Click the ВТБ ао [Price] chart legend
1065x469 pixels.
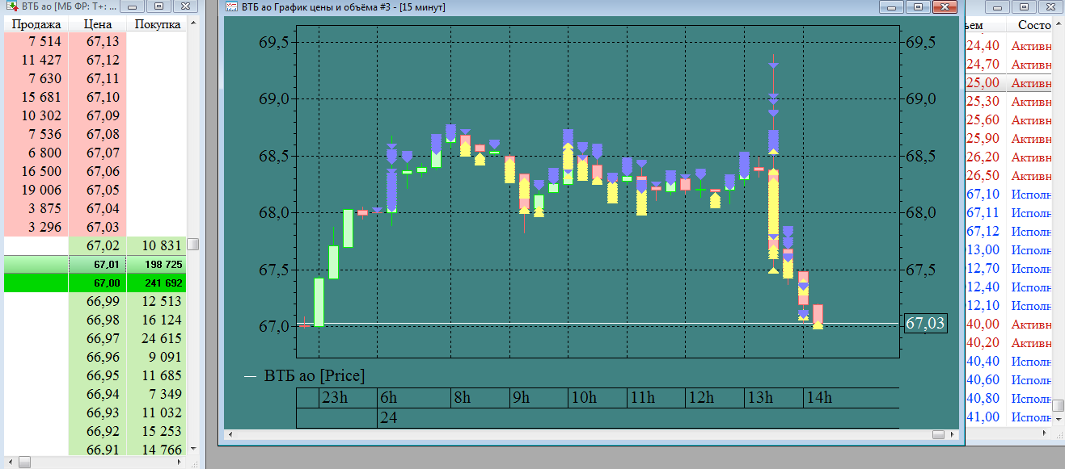click(315, 375)
